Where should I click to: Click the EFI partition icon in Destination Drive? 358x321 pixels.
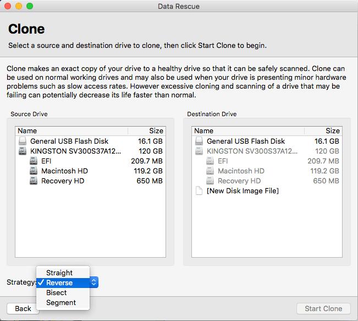click(x=210, y=161)
